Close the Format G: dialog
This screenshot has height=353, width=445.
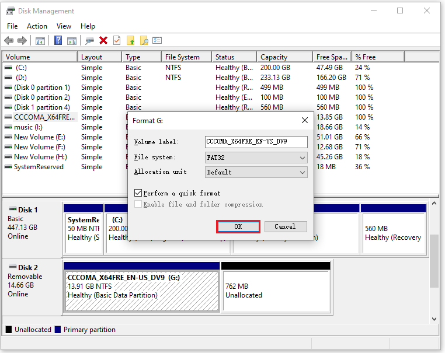point(305,121)
